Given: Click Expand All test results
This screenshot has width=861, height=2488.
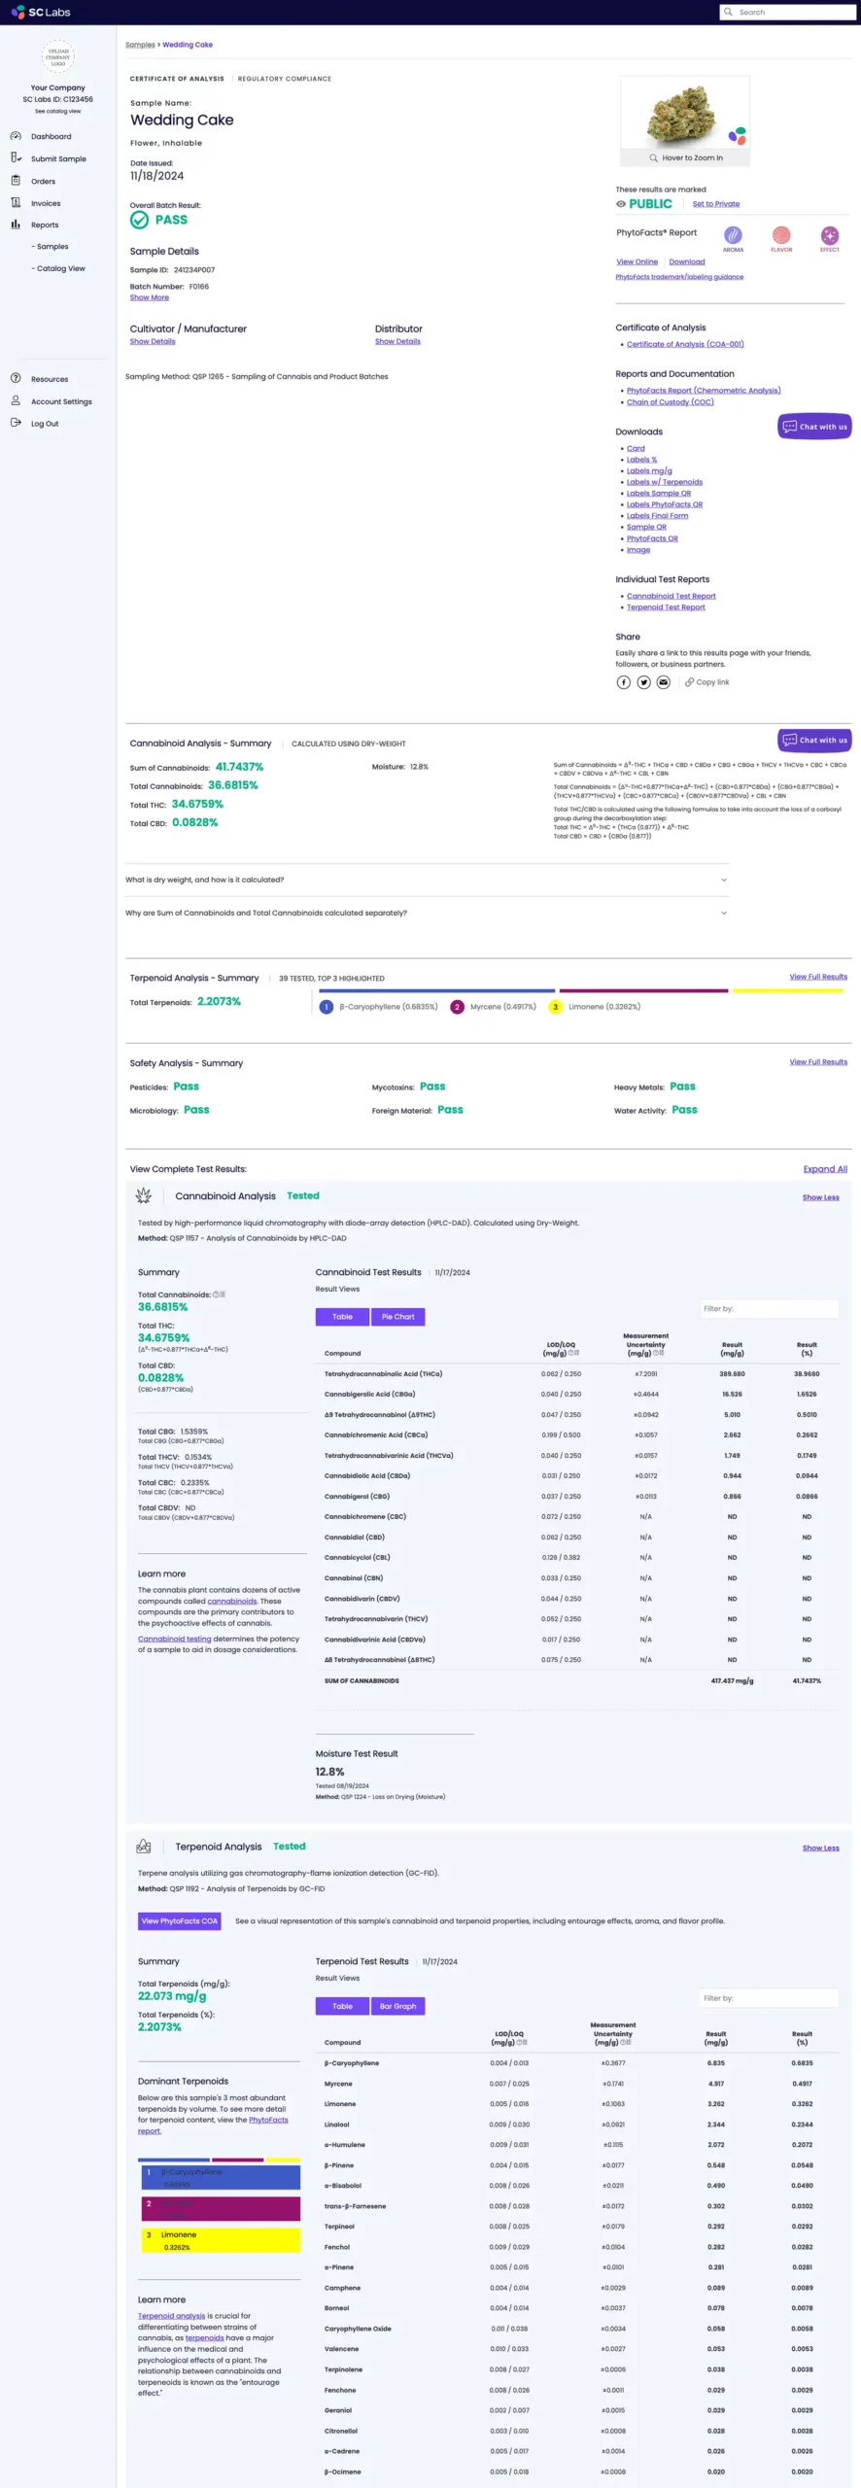Looking at the screenshot, I should (825, 1169).
